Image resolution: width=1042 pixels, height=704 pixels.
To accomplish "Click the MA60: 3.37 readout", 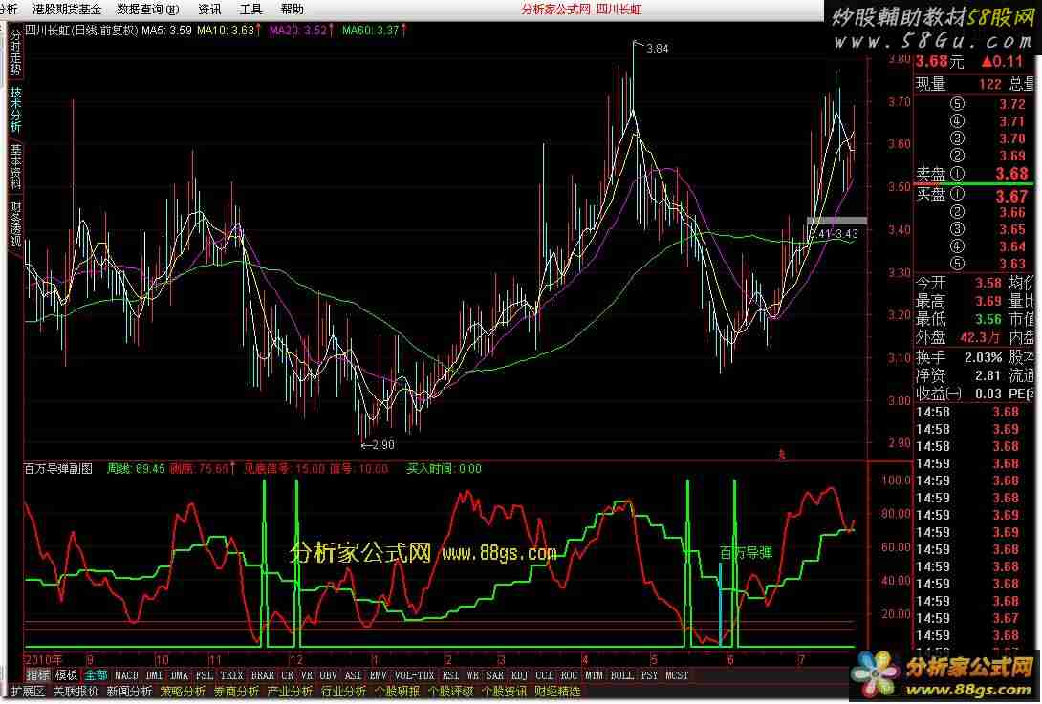I will [x=370, y=30].
